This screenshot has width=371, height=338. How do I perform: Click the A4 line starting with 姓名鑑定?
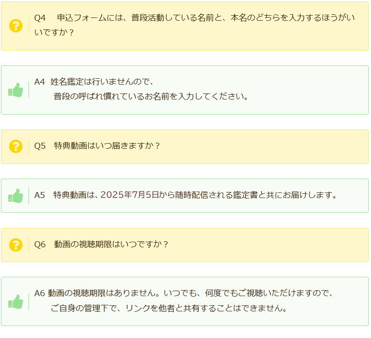pos(102,82)
